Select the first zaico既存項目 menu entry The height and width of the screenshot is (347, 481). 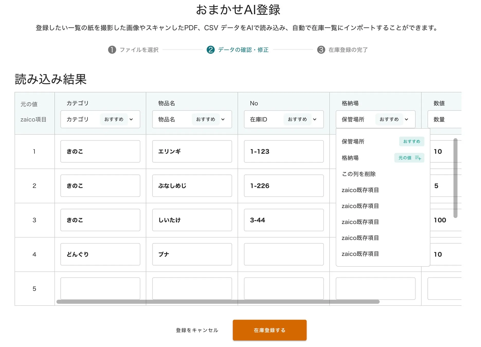point(360,190)
